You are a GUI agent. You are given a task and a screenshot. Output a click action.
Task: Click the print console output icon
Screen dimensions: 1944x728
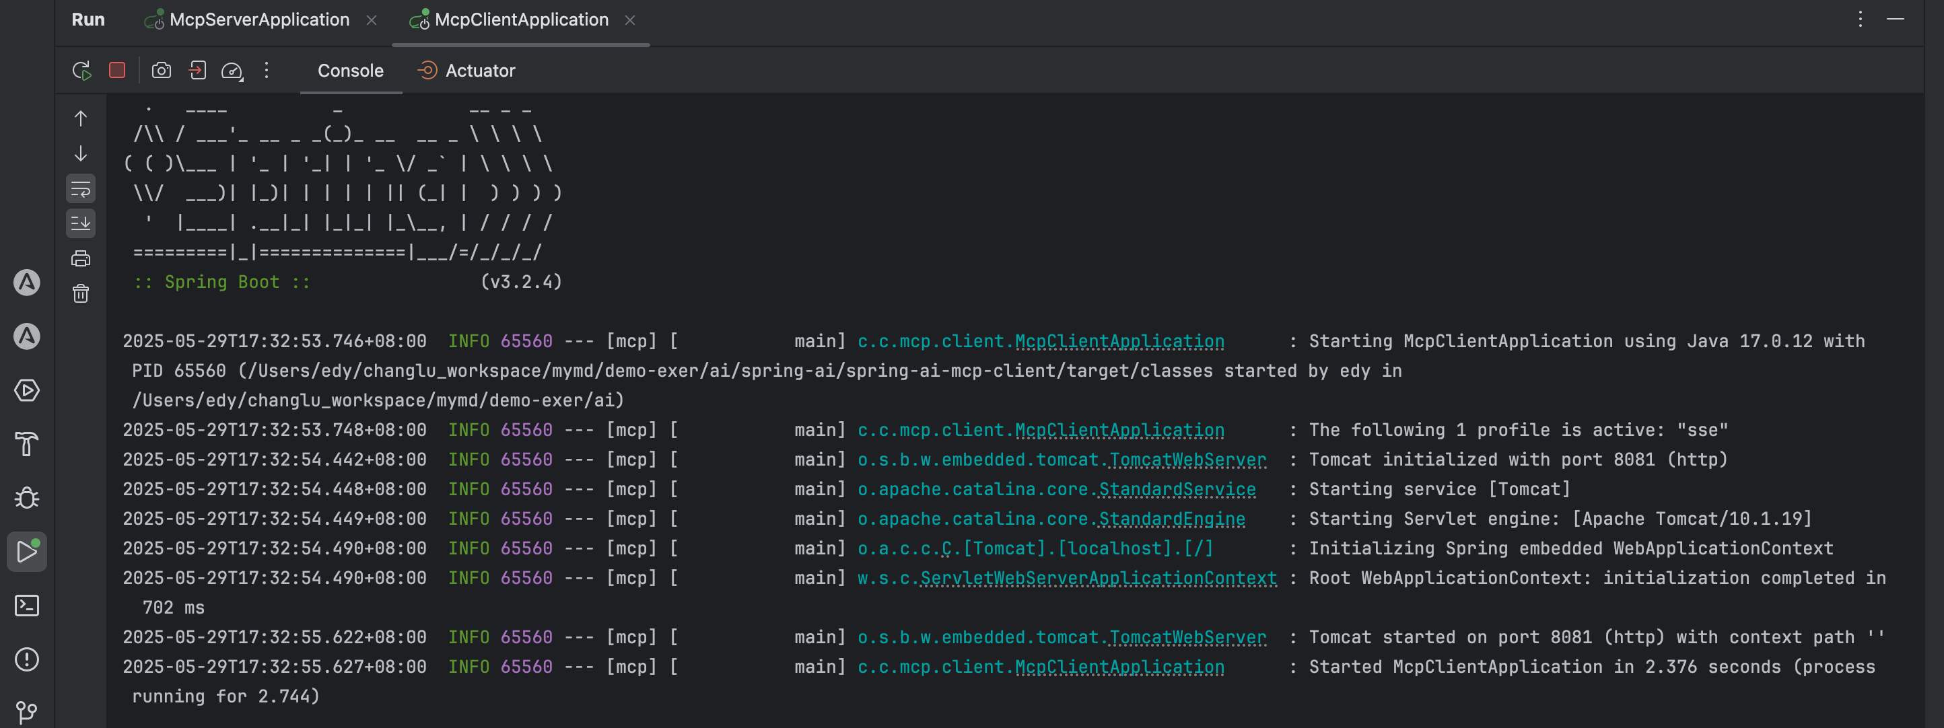pyautogui.click(x=81, y=259)
